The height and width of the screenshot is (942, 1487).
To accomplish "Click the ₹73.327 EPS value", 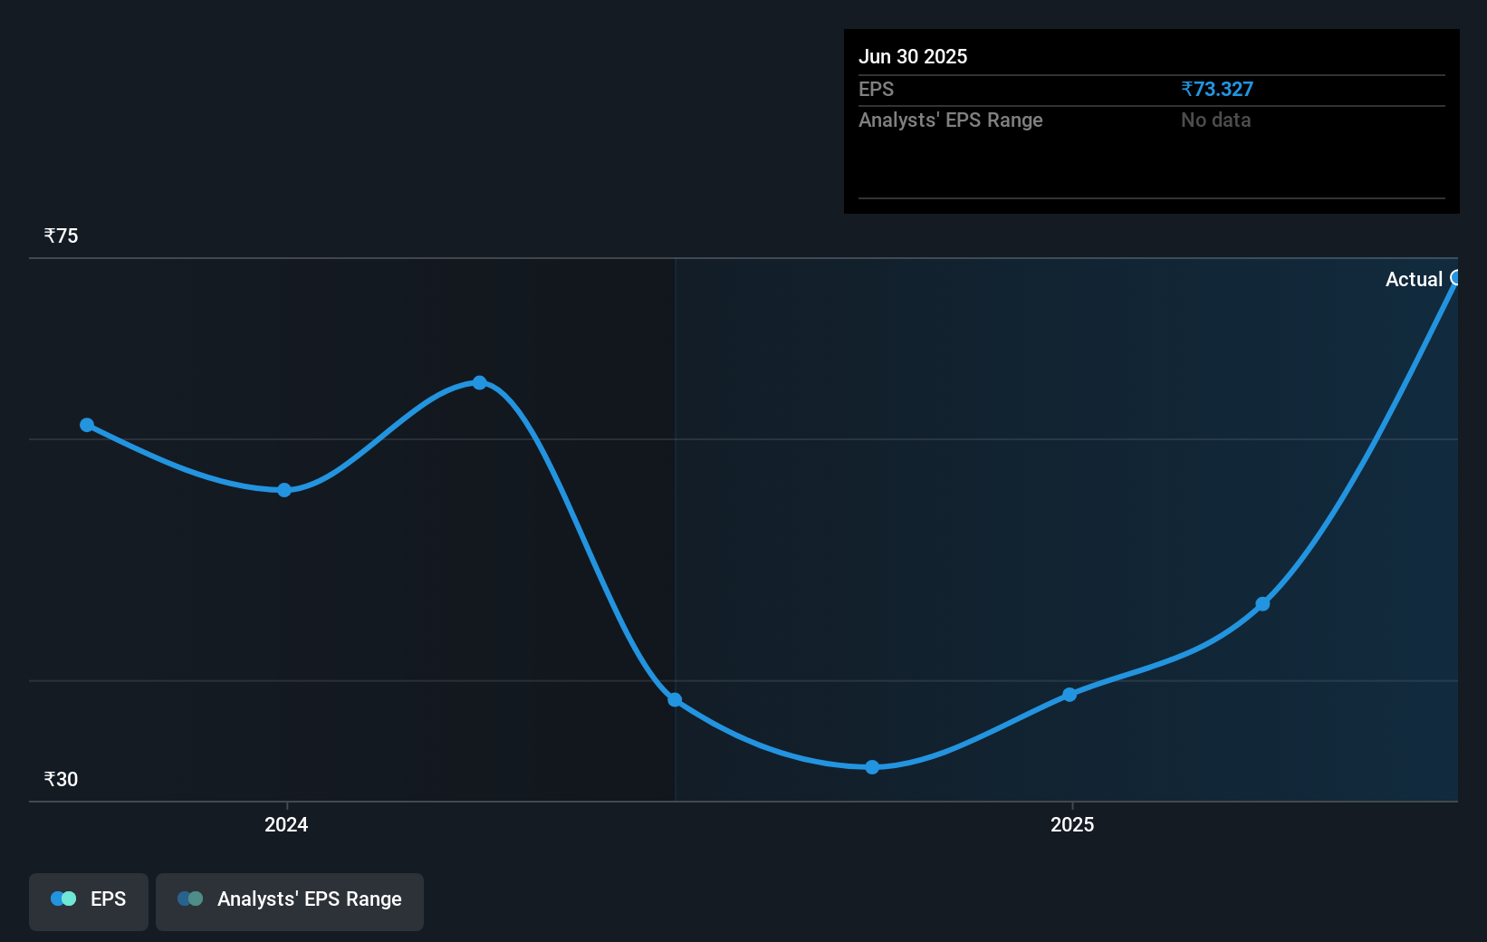I will [x=1217, y=89].
